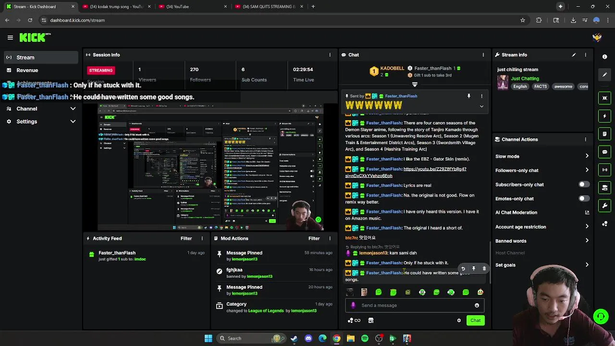
Task: Open the shop icon below the chat input
Action: click(370, 321)
